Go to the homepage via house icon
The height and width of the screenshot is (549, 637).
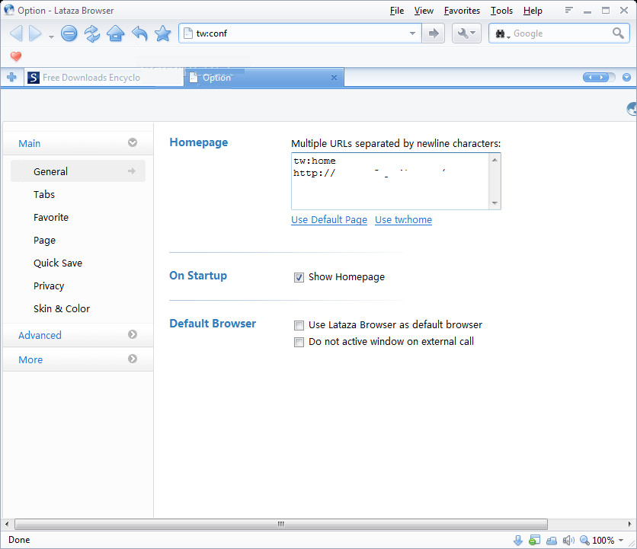click(115, 34)
